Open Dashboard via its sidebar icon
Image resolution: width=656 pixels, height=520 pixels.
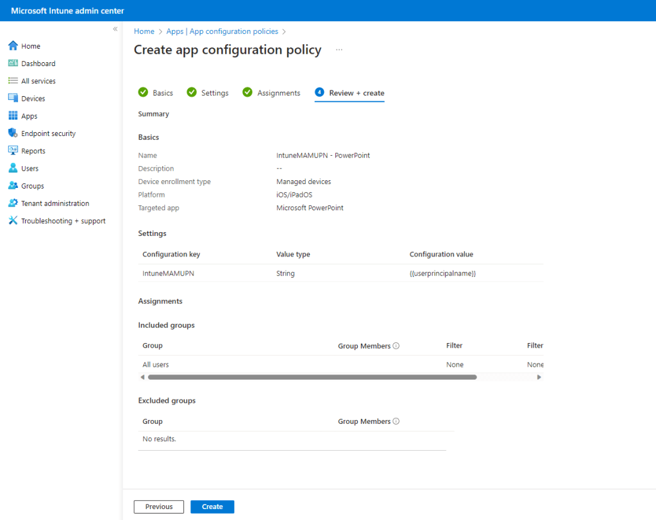13,63
